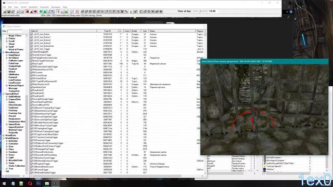The image size is (333, 187).
Task: Sort list by Users column header
Action: (127, 31)
